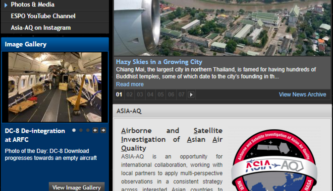Viewport: 333px width, 191px height.
Task: Click the Photo of the Day caption text
Action: (51, 154)
